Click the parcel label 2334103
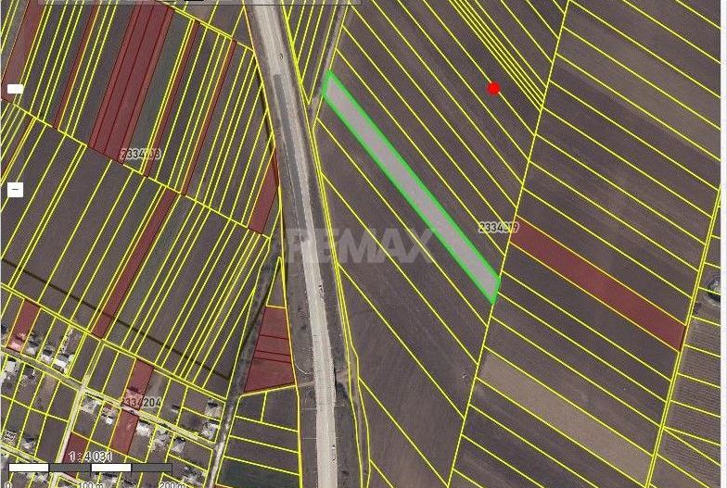727x488 pixels. 141,154
